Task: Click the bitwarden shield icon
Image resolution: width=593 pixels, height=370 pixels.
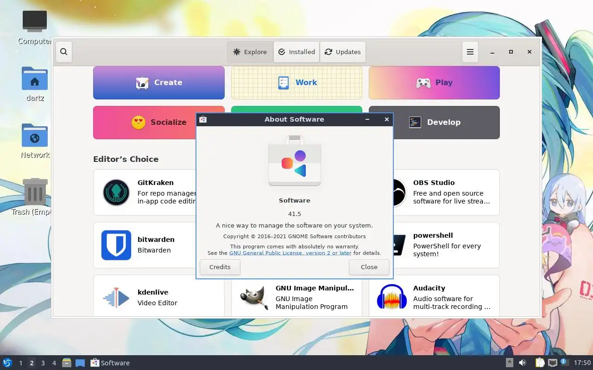Action: [x=116, y=245]
